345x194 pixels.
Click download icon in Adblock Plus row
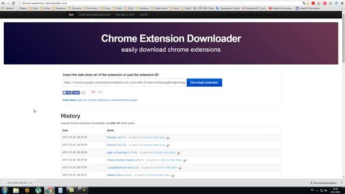pos(173,175)
